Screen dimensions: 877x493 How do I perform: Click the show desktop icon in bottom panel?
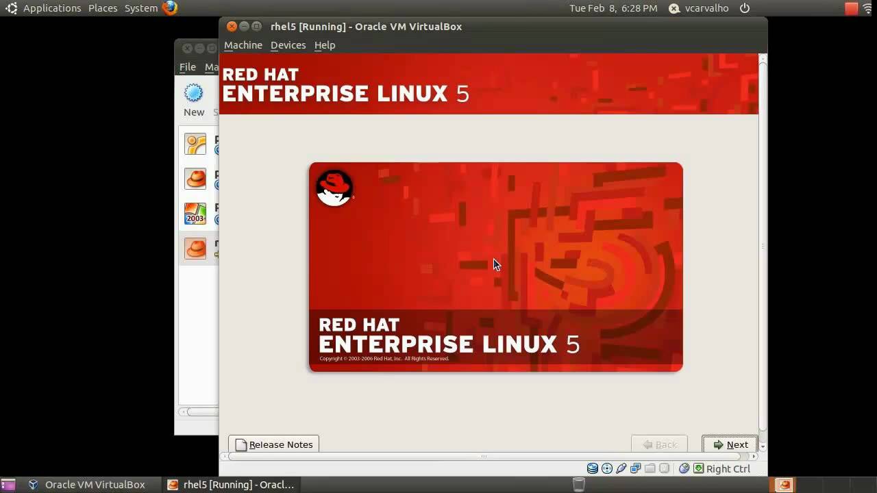click(x=8, y=485)
